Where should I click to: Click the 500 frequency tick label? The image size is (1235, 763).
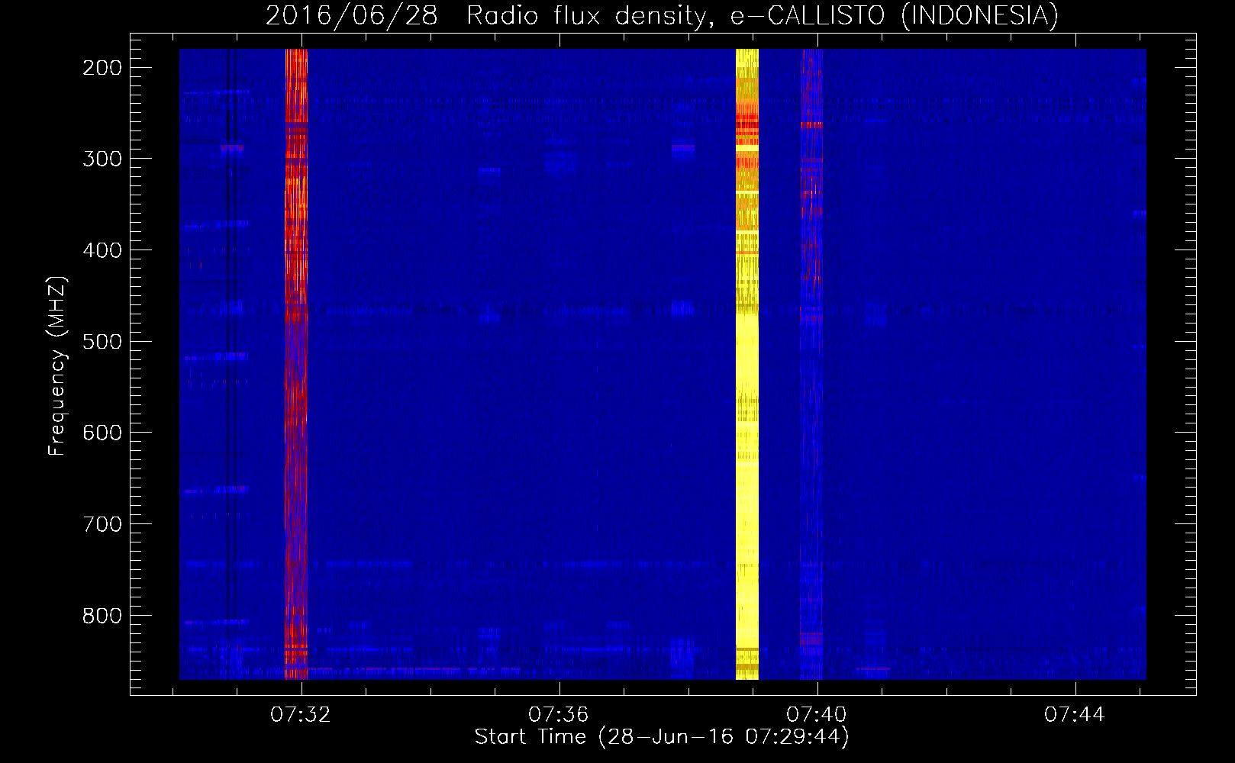point(102,341)
